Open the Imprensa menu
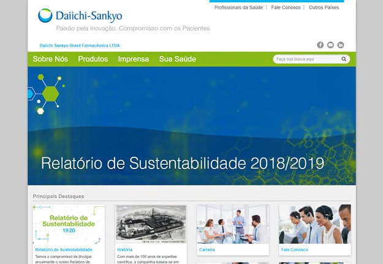This screenshot has width=383, height=264. (x=134, y=59)
